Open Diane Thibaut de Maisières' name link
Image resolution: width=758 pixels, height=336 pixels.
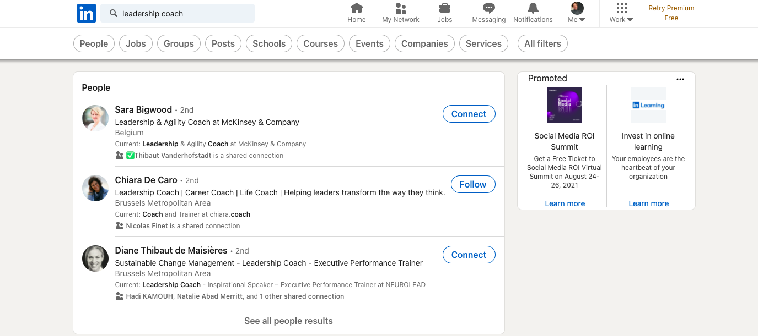pyautogui.click(x=171, y=250)
